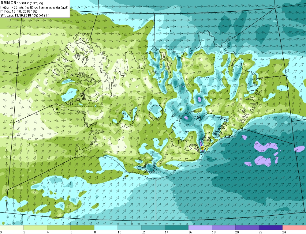Click the dark teal 14–16 m/s legend swatch
The height and width of the screenshot is (234, 306).
click(177, 228)
